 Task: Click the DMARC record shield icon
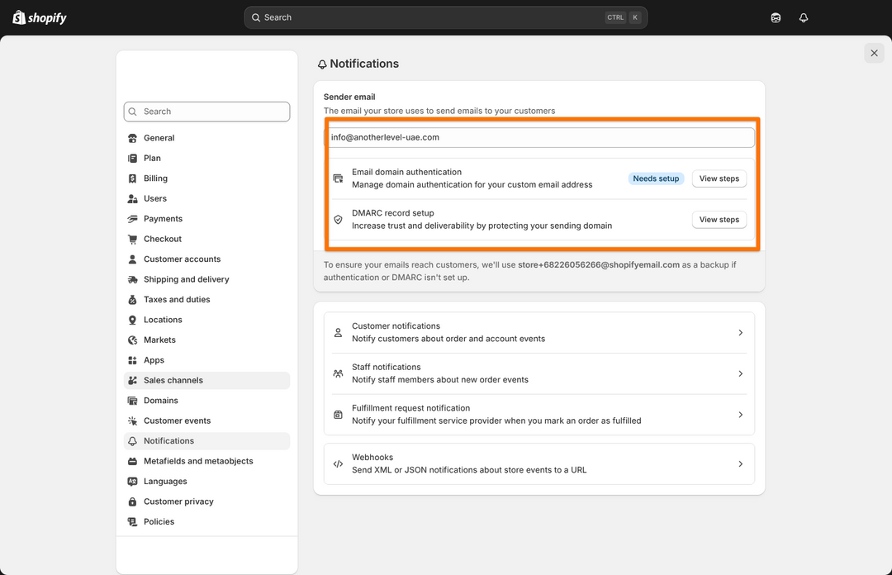tap(338, 220)
